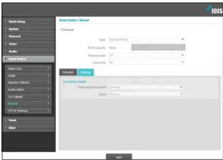Click the Save button
The height and width of the screenshot is (160, 223).
[119, 157]
